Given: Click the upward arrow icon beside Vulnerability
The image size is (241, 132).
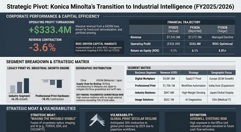Looking at the screenshot, I should click(x=97, y=120).
